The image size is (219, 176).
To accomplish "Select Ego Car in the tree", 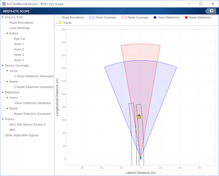I will (20, 39).
